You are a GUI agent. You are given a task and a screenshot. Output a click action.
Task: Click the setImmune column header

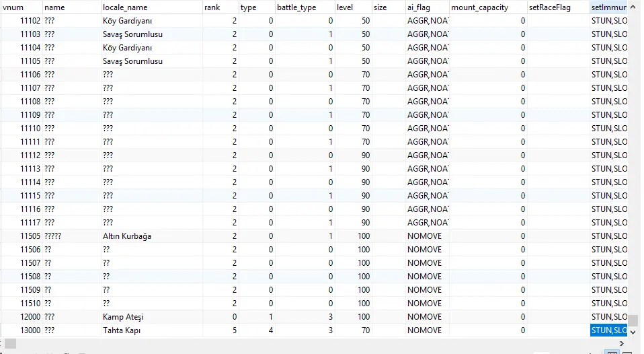pos(609,7)
